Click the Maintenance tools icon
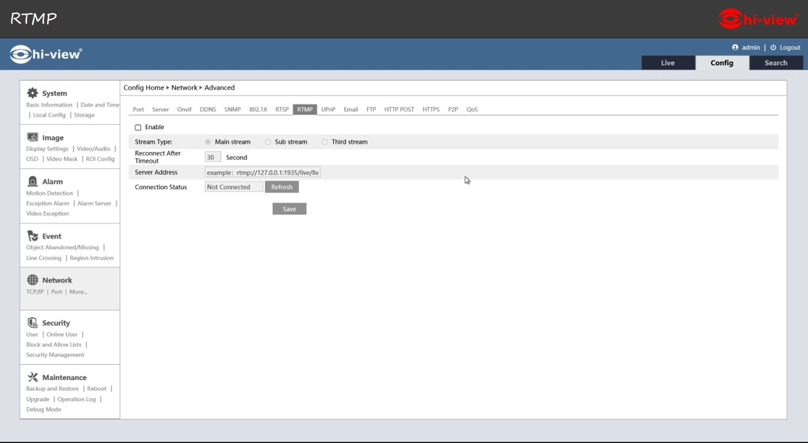 [x=32, y=377]
